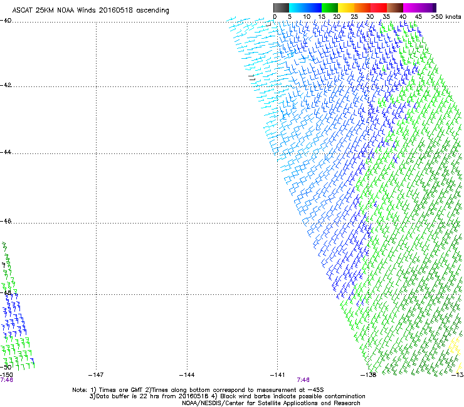Image resolution: width=464 pixels, height=407 pixels.
Task: Click the purple 7:48 time under -150
Action: [6, 380]
